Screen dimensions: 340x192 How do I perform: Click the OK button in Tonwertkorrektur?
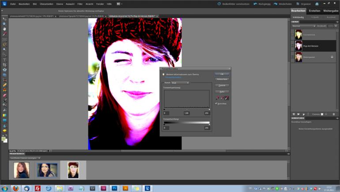(222, 74)
